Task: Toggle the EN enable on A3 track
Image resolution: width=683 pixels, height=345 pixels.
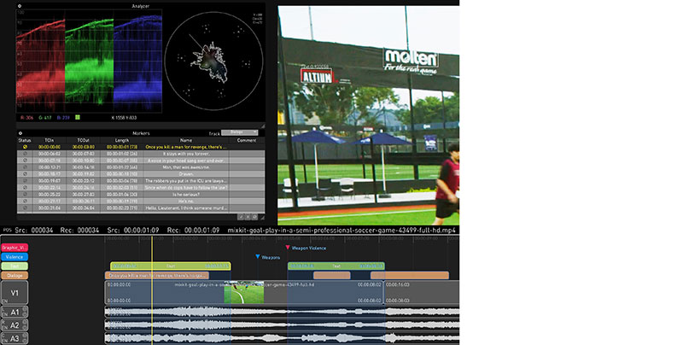Action: pos(3,341)
